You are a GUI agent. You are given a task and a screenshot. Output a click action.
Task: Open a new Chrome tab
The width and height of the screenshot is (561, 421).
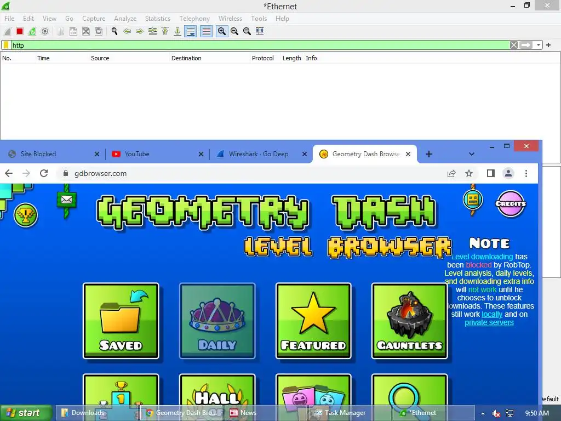tap(429, 154)
